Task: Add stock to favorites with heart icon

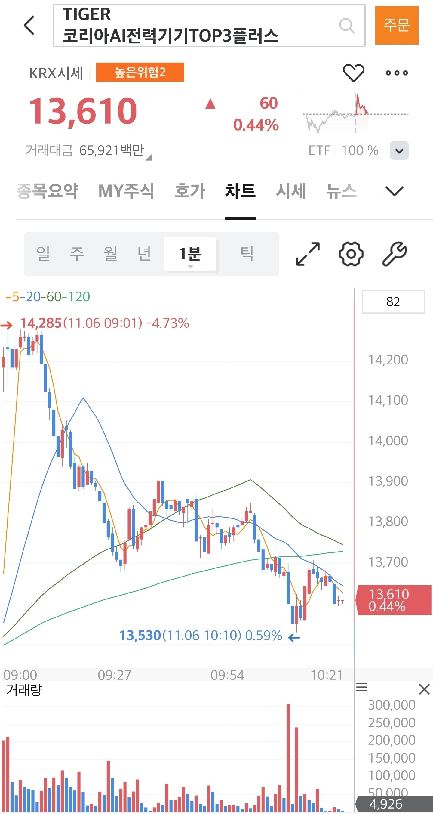Action: click(x=353, y=73)
